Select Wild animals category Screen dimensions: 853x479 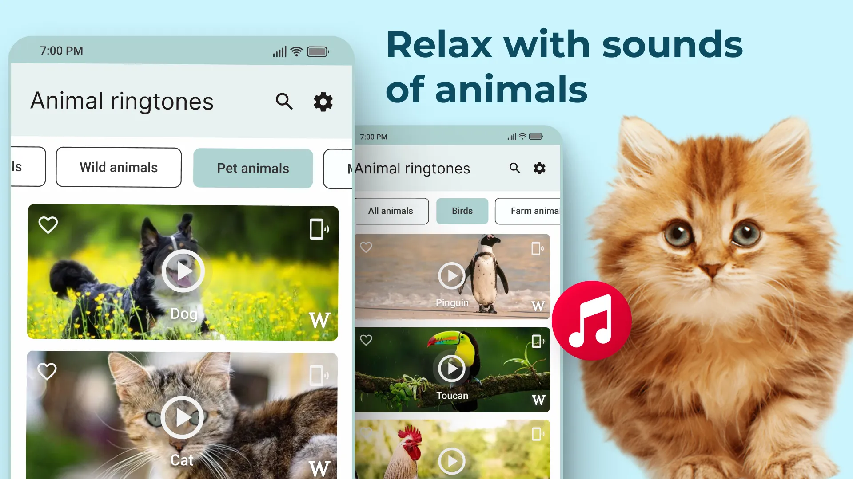point(118,167)
